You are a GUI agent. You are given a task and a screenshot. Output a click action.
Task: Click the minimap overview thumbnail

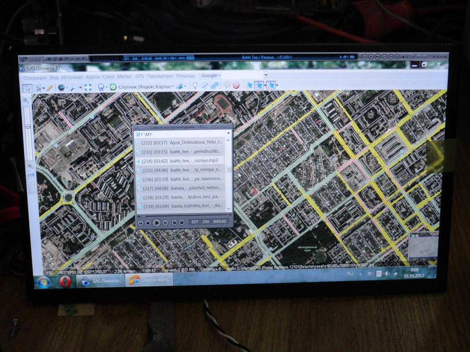point(423,246)
